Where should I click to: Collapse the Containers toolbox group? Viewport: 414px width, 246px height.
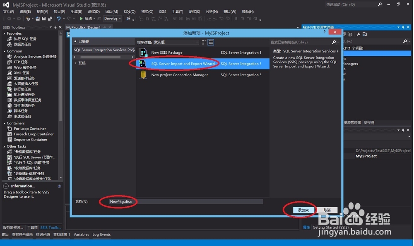(5, 123)
